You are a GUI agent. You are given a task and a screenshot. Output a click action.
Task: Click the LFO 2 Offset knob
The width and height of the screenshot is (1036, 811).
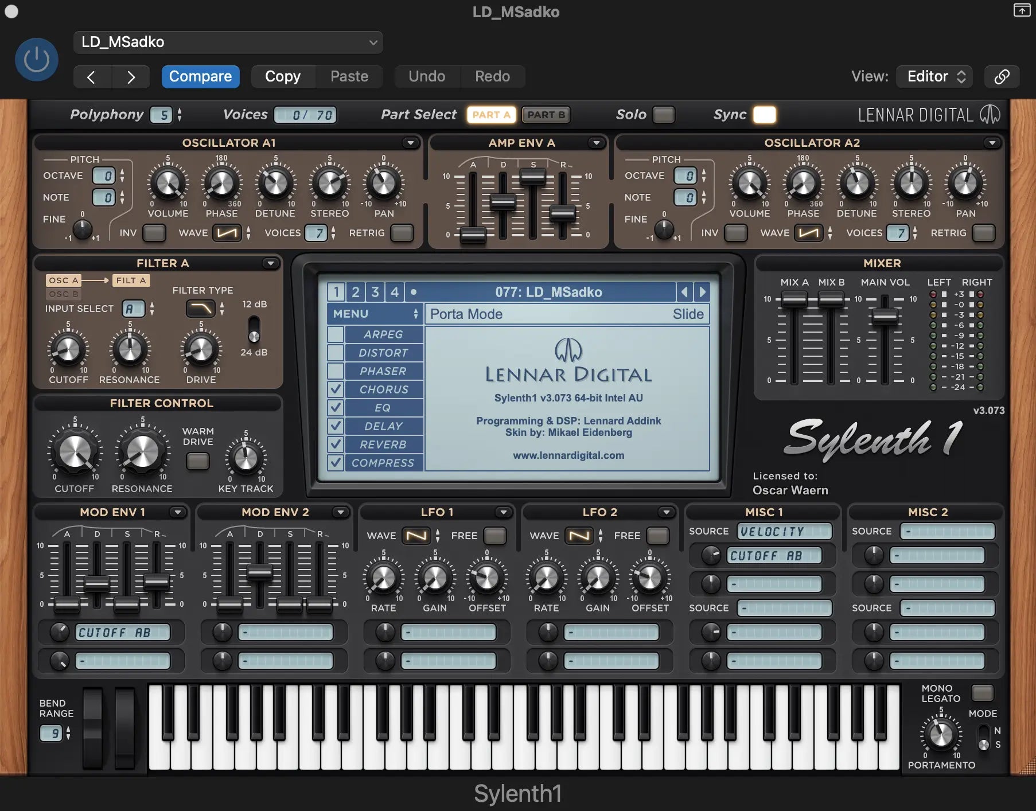pyautogui.click(x=649, y=578)
